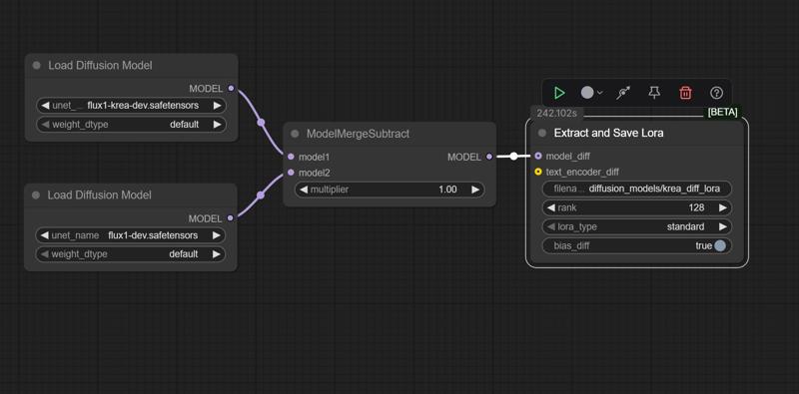799x394 pixels.
Task: Toggle bias_diff switch on Extract and Save Lora
Action: click(x=719, y=245)
